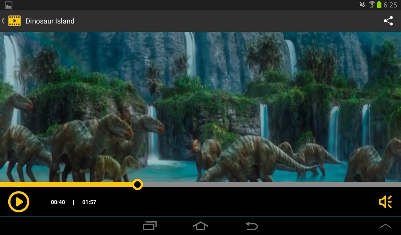This screenshot has width=401, height=235.
Task: Tap the yellow film app icon
Action: 14,21
